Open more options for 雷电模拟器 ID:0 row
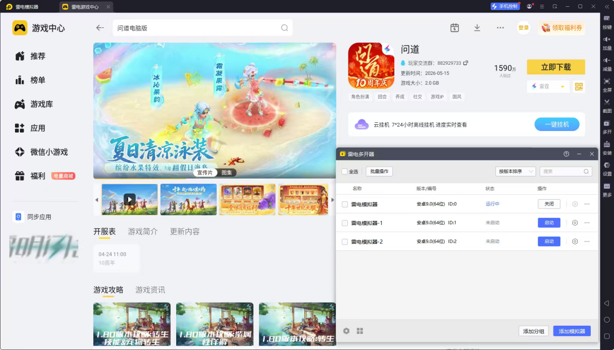 pos(587,204)
